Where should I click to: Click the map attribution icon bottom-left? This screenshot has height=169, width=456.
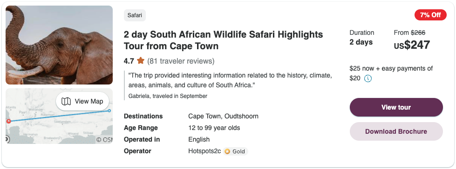coord(7,139)
